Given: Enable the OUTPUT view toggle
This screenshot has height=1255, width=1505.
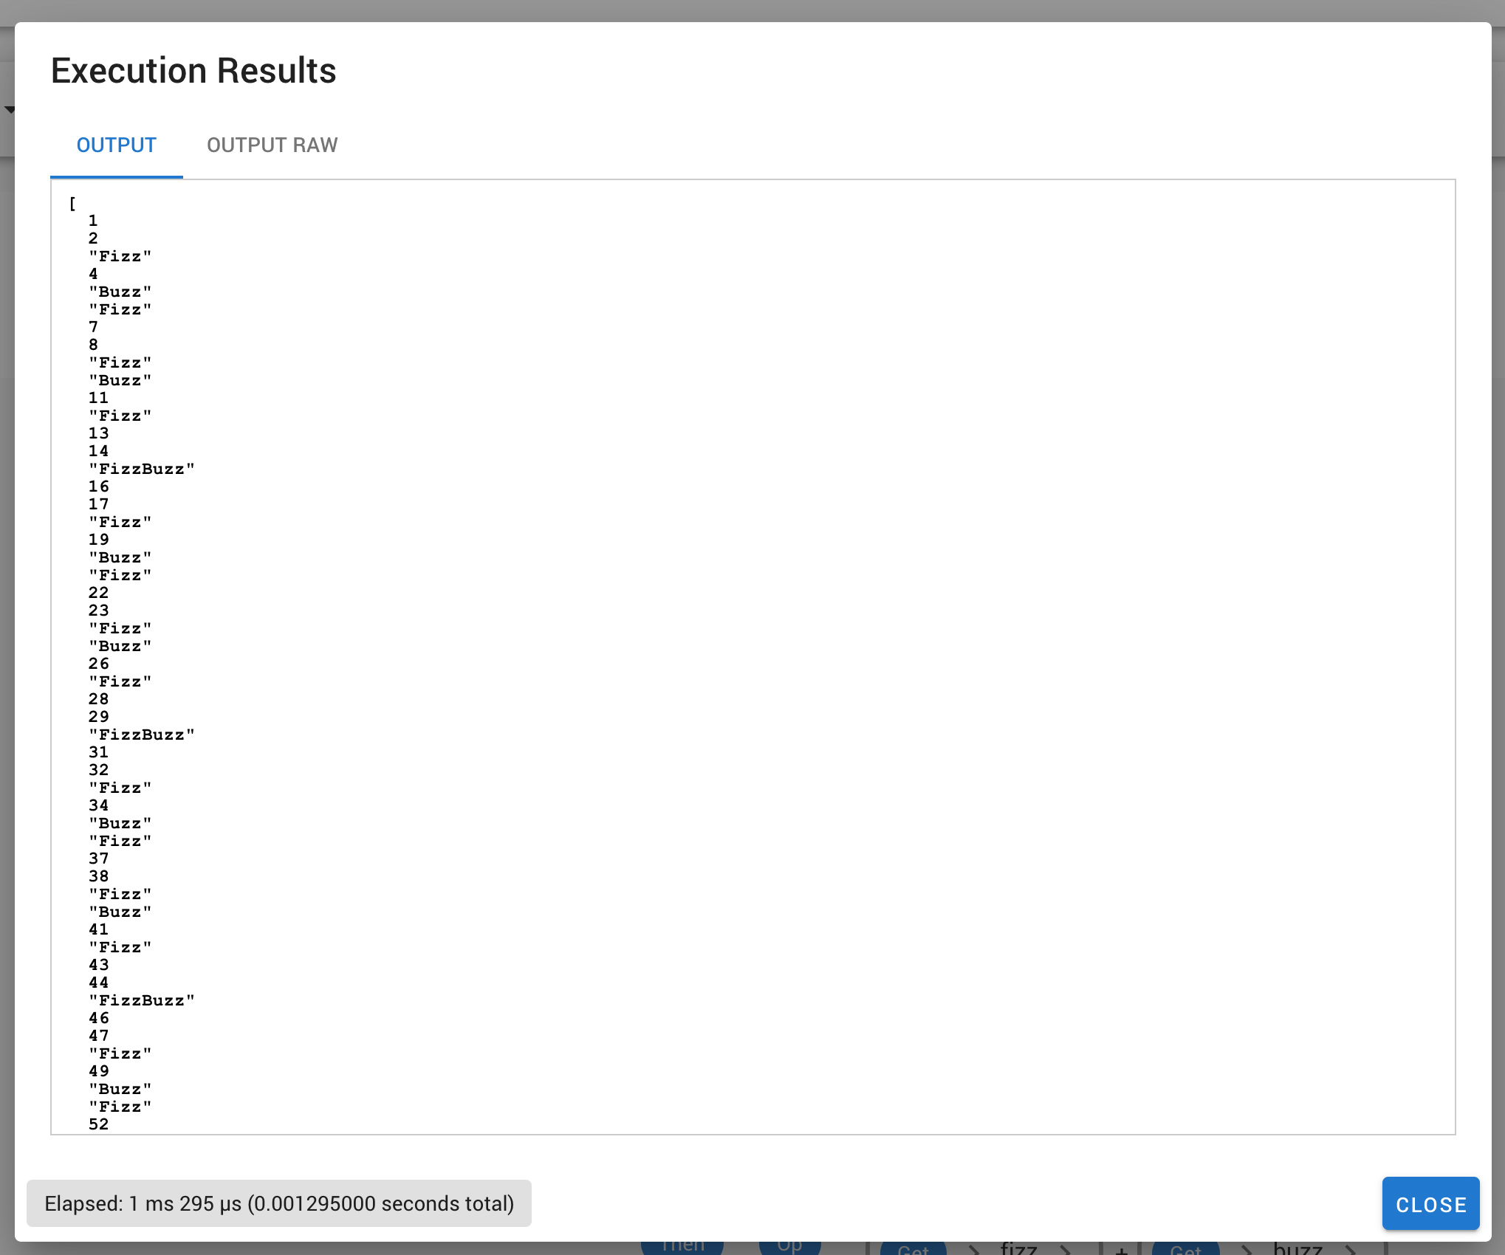Looking at the screenshot, I should point(115,145).
